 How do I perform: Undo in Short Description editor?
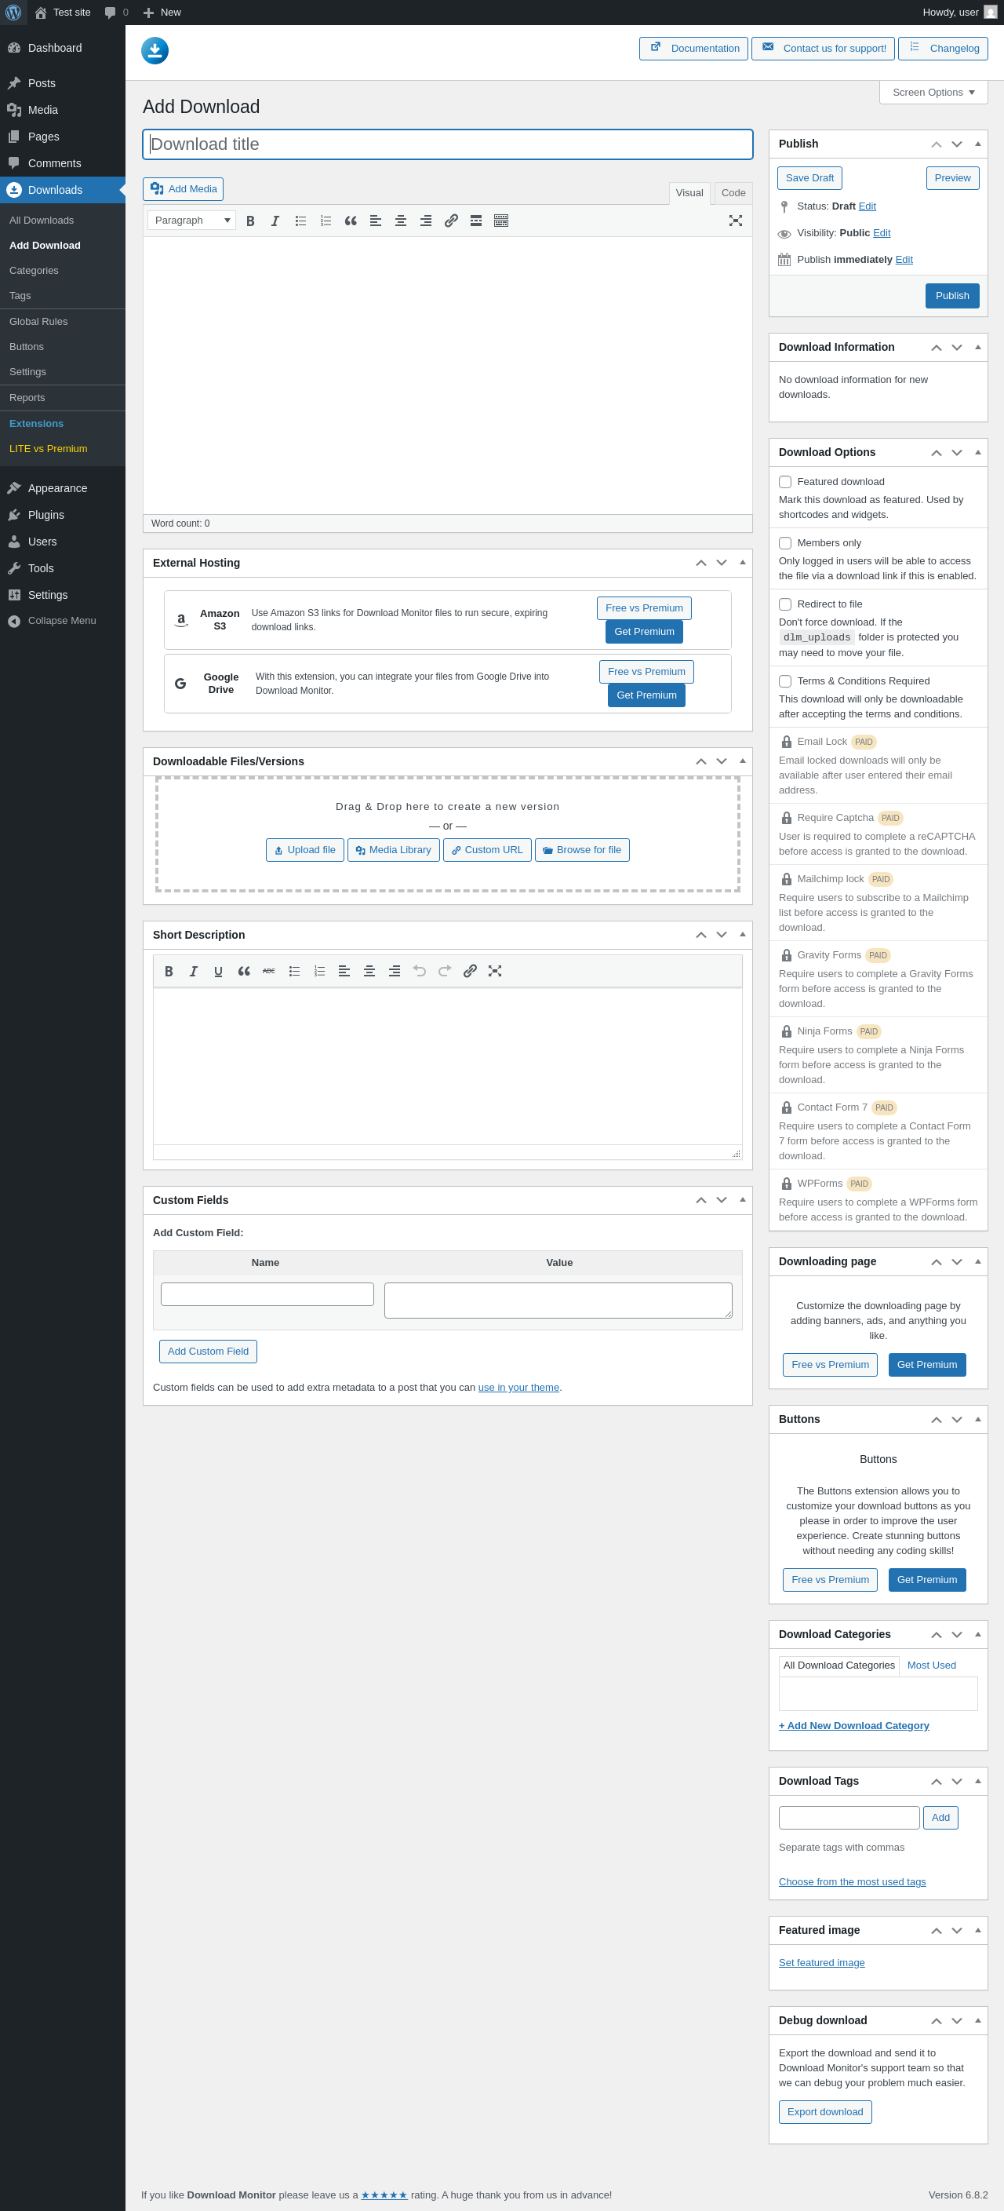pyautogui.click(x=420, y=971)
